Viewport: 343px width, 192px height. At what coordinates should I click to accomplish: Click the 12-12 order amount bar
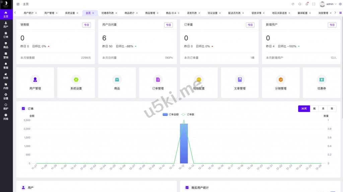(184, 143)
